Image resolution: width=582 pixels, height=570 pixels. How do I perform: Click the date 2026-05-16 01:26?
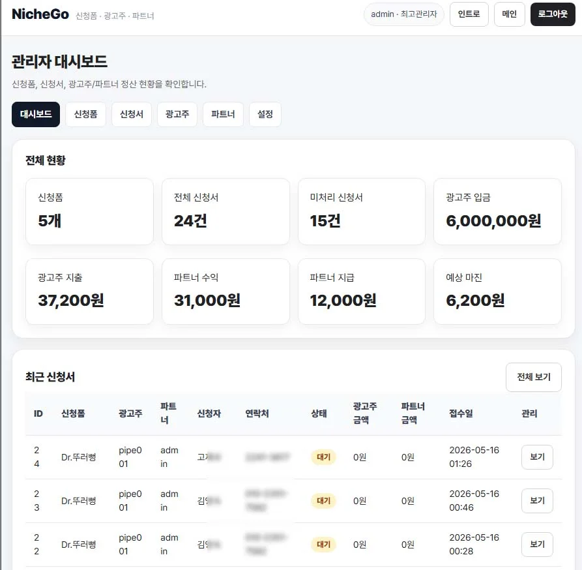click(x=474, y=457)
